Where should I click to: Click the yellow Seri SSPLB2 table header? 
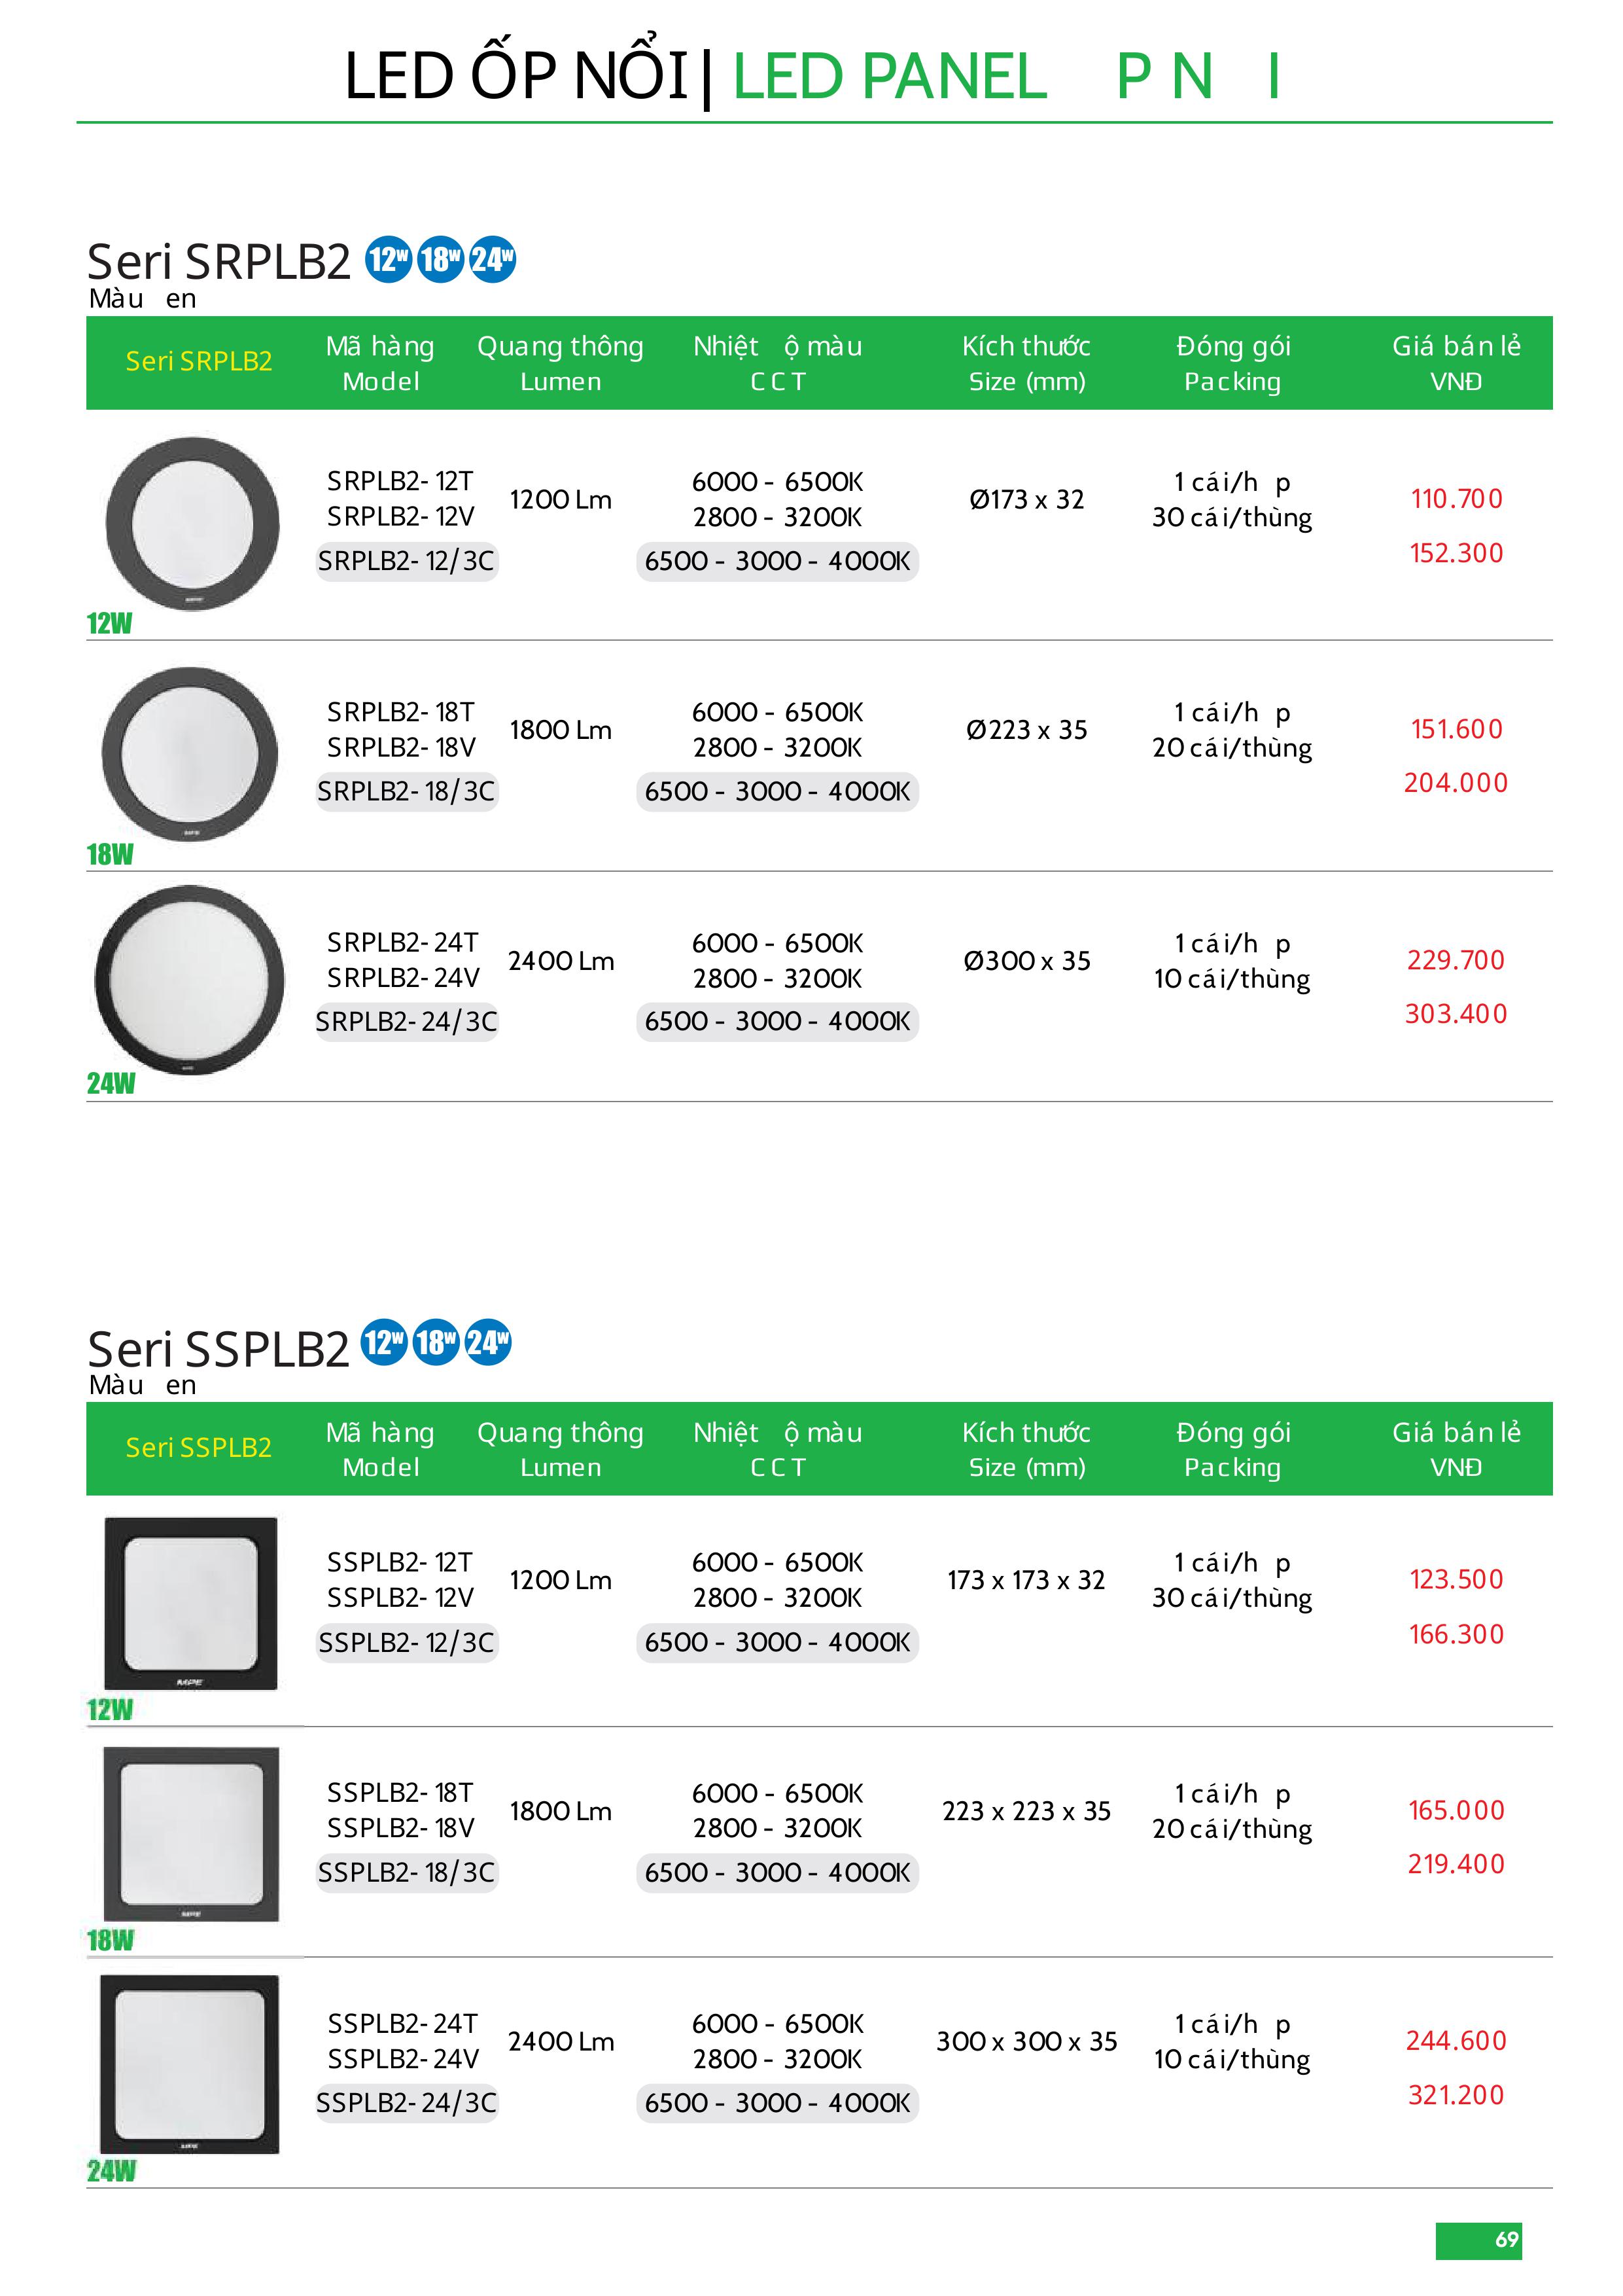pyautogui.click(x=199, y=1447)
